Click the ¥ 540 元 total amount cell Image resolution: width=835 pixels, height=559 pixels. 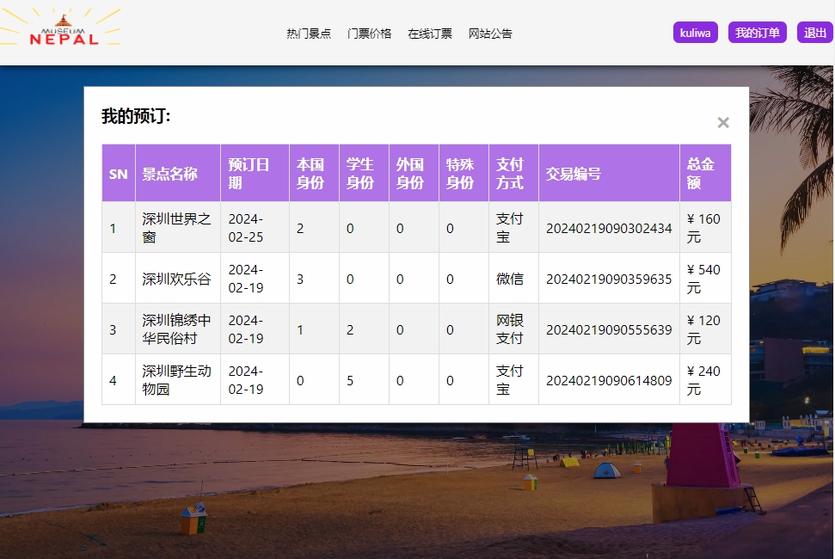pyautogui.click(x=703, y=279)
